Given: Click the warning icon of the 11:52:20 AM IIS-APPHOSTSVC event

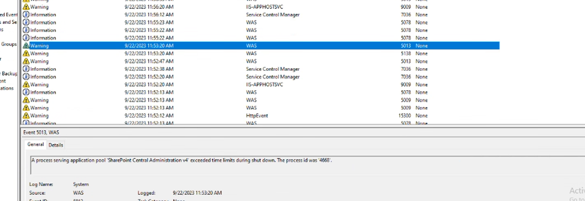Looking at the screenshot, I should (26, 85).
